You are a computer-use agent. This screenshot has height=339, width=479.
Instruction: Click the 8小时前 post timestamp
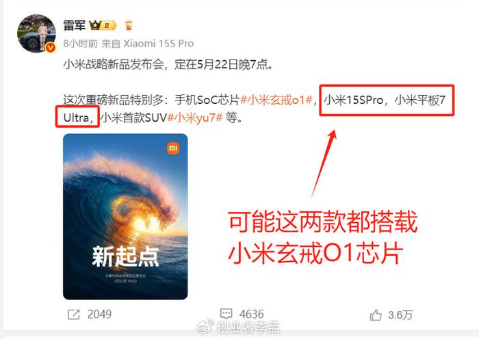[80, 44]
